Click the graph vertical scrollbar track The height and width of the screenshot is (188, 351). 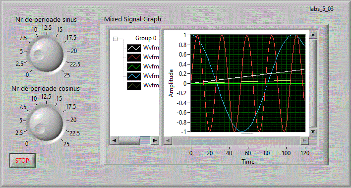(313, 83)
